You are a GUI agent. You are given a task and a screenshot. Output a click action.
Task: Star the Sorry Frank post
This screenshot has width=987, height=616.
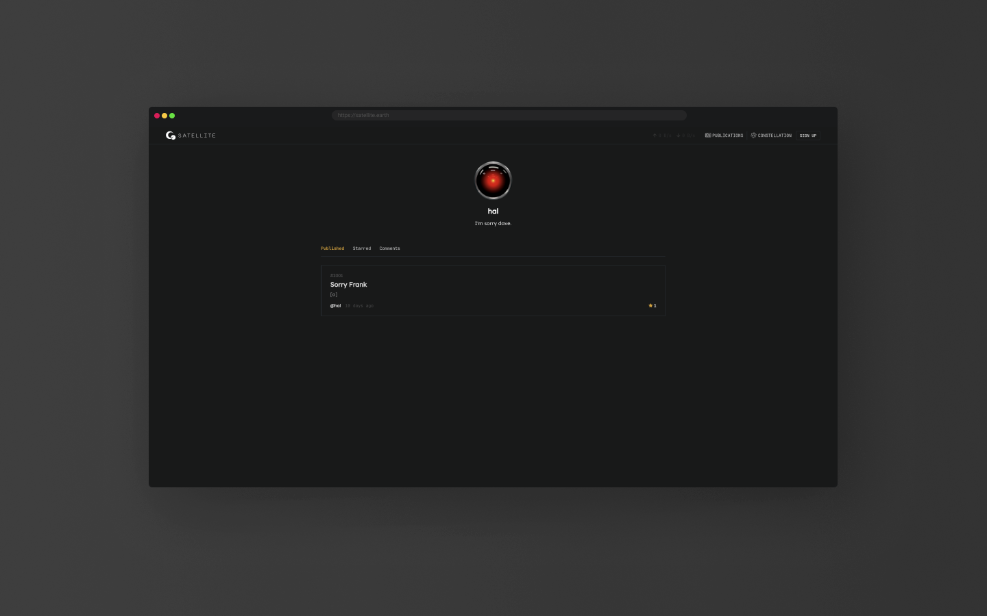pos(652,306)
